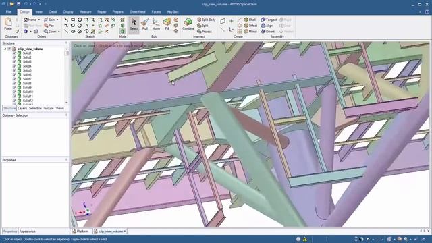The width and height of the screenshot is (432, 243).
Task: Activate the Move tool
Action: coord(156,24)
